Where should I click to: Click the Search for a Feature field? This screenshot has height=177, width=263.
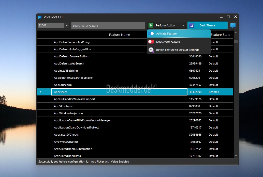pos(108,25)
